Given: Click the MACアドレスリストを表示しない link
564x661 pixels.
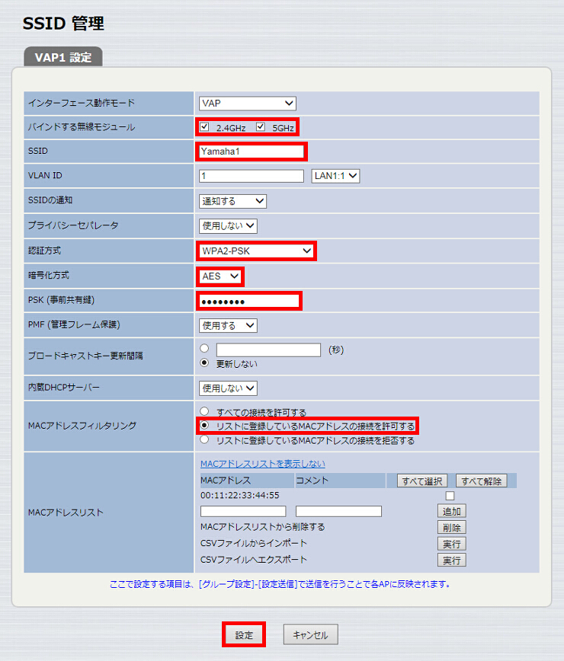Looking at the screenshot, I should coord(263,464).
